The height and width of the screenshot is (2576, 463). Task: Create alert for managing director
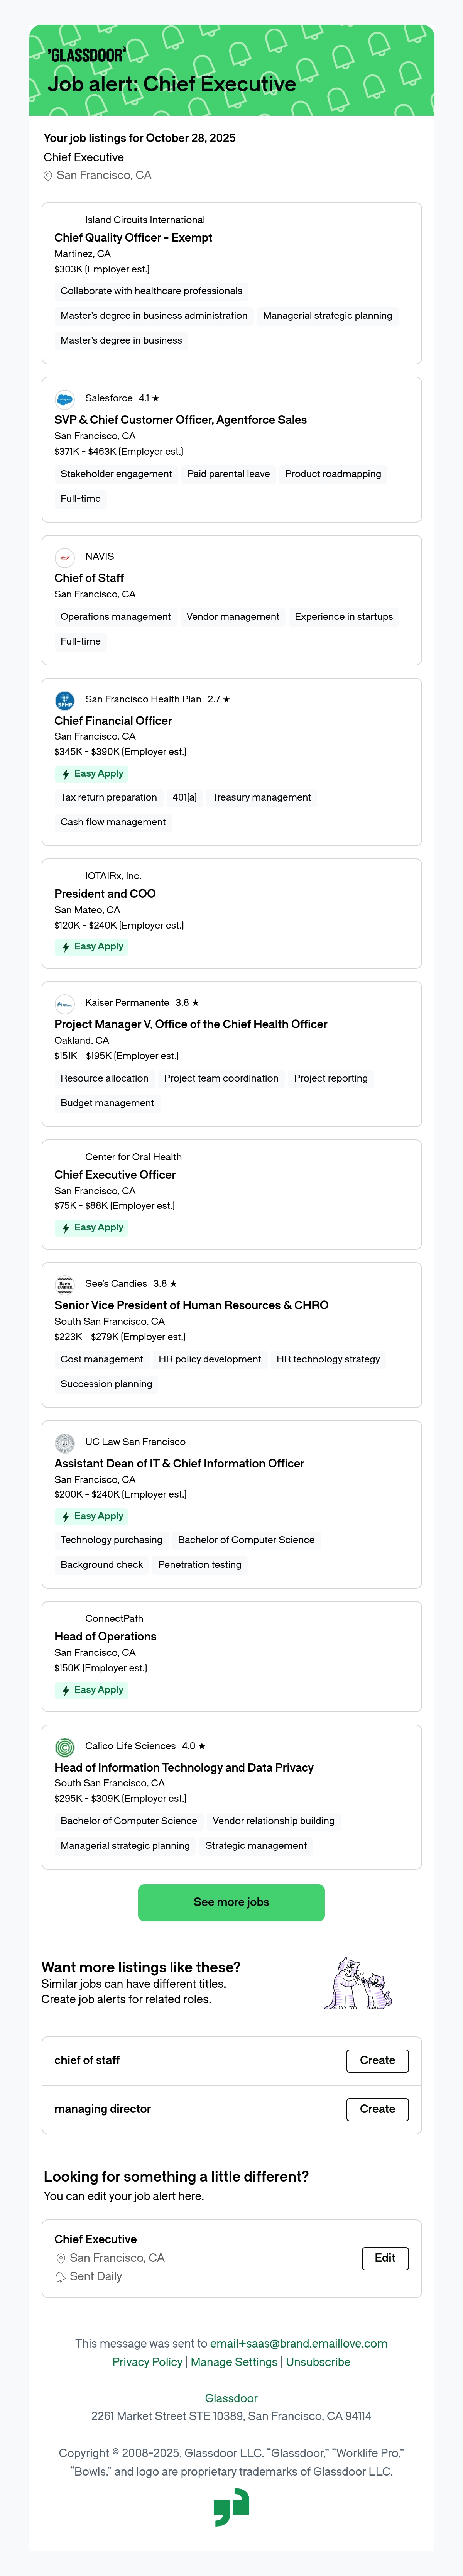(x=377, y=2109)
